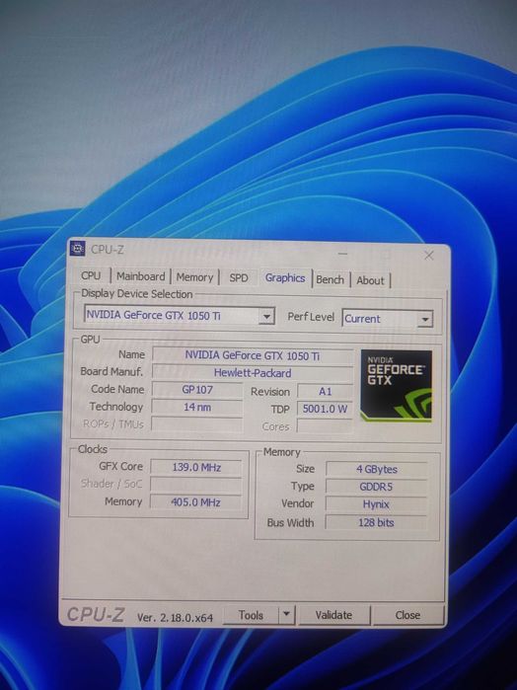Expand the Tools button dropdown arrow
The width and height of the screenshot is (517, 690).
pyautogui.click(x=286, y=614)
